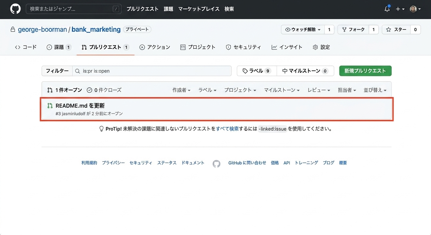Open ラベル 9 labels button
This screenshot has width=431, height=235.
[257, 71]
